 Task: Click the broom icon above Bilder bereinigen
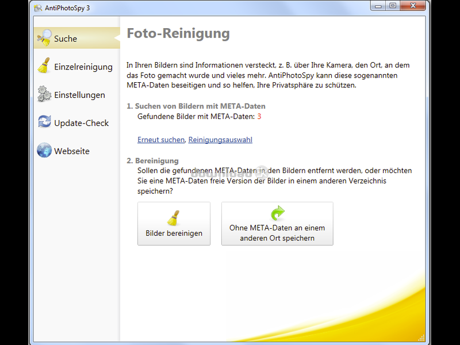pyautogui.click(x=174, y=218)
